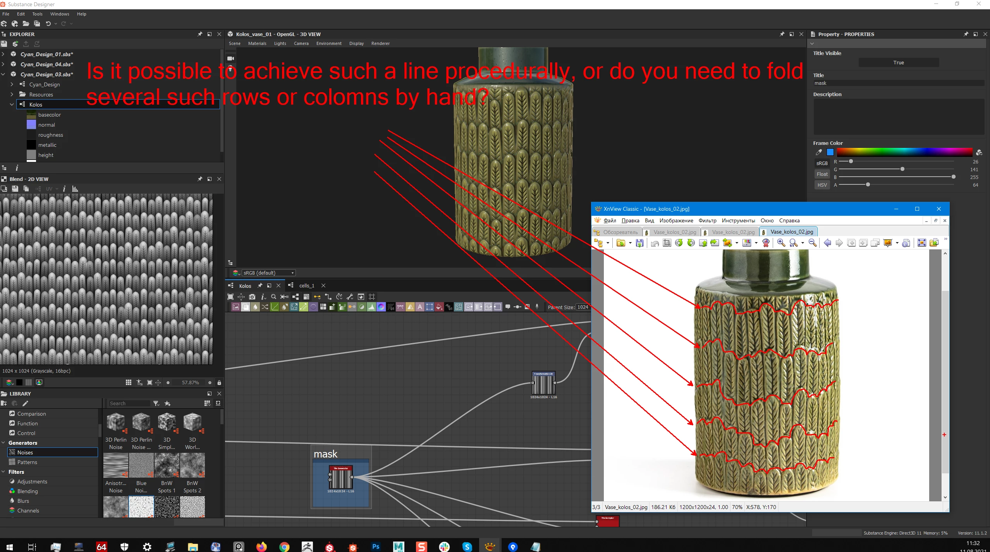Toggle tiling grid display in 2D view
This screenshot has height=552, width=990.
coord(129,382)
